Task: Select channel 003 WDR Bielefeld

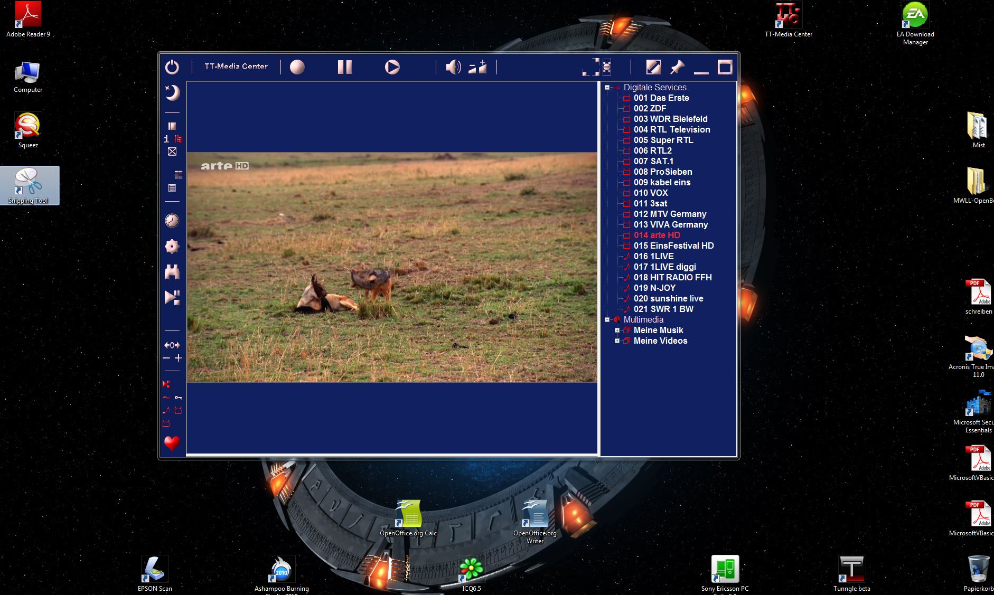Action: [x=671, y=119]
